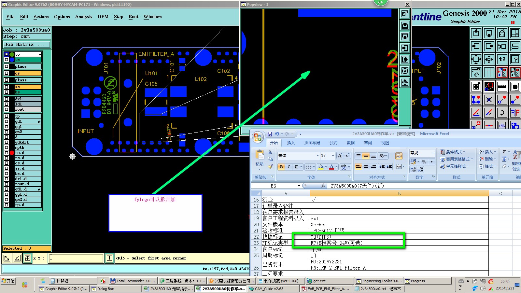521x293 pixels.
Task: Expand the Excel Name Box dropdown arrow
Action: 299,186
